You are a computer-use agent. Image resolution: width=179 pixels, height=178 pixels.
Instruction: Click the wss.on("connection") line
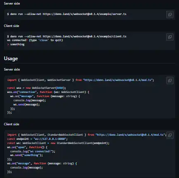tap(48, 92)
